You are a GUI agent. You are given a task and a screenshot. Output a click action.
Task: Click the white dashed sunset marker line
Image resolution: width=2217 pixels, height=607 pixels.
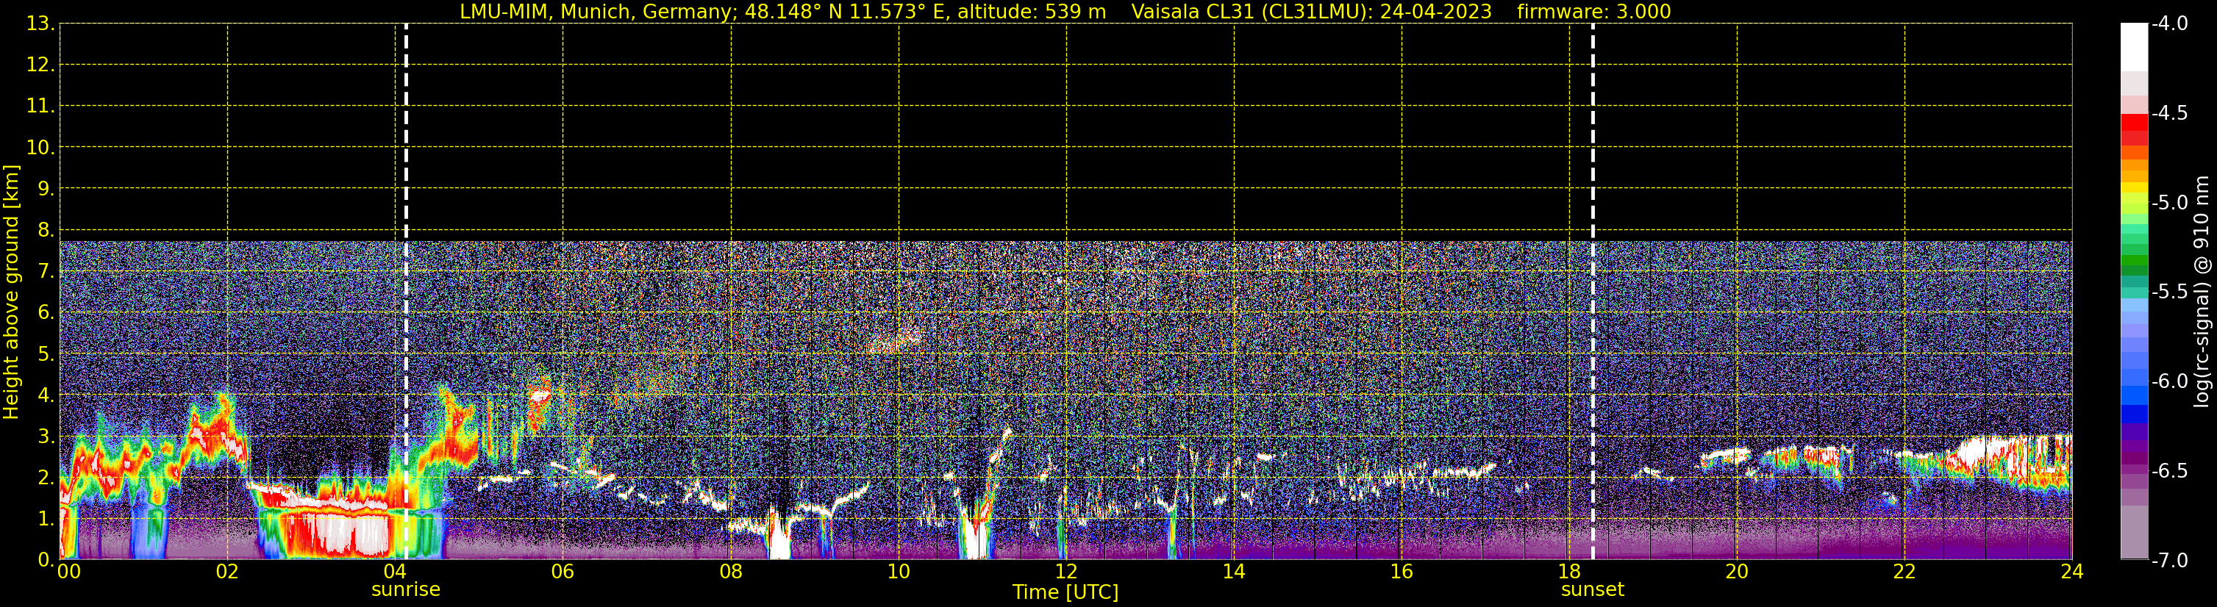1593,292
